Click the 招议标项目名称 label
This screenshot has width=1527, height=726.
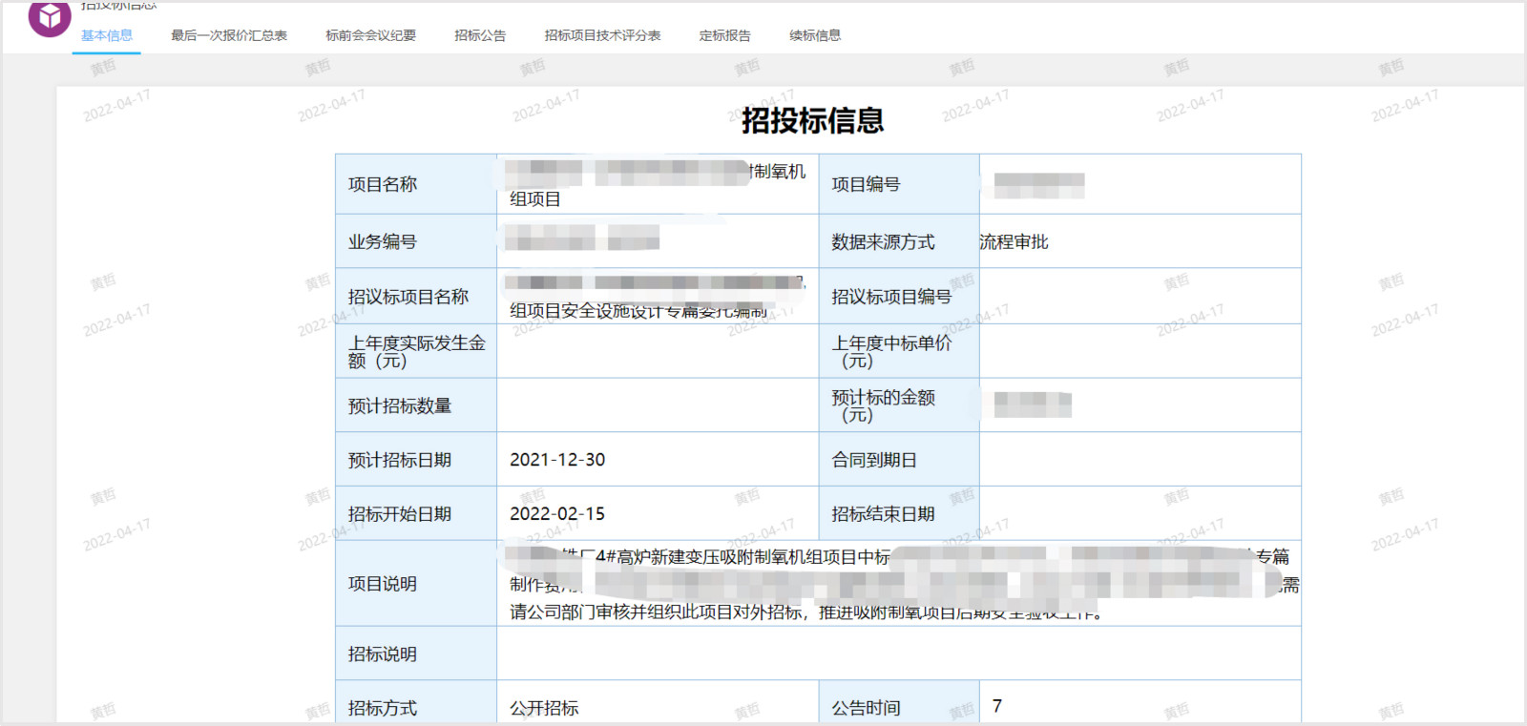pyautogui.click(x=408, y=297)
